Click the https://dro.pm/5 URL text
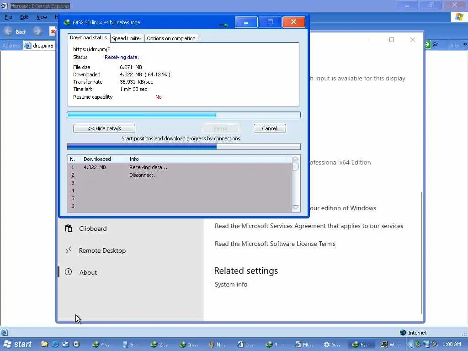Screen dimensions: 468x351 pyautogui.click(x=91, y=49)
